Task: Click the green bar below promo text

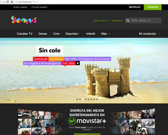Action: coord(87,134)
